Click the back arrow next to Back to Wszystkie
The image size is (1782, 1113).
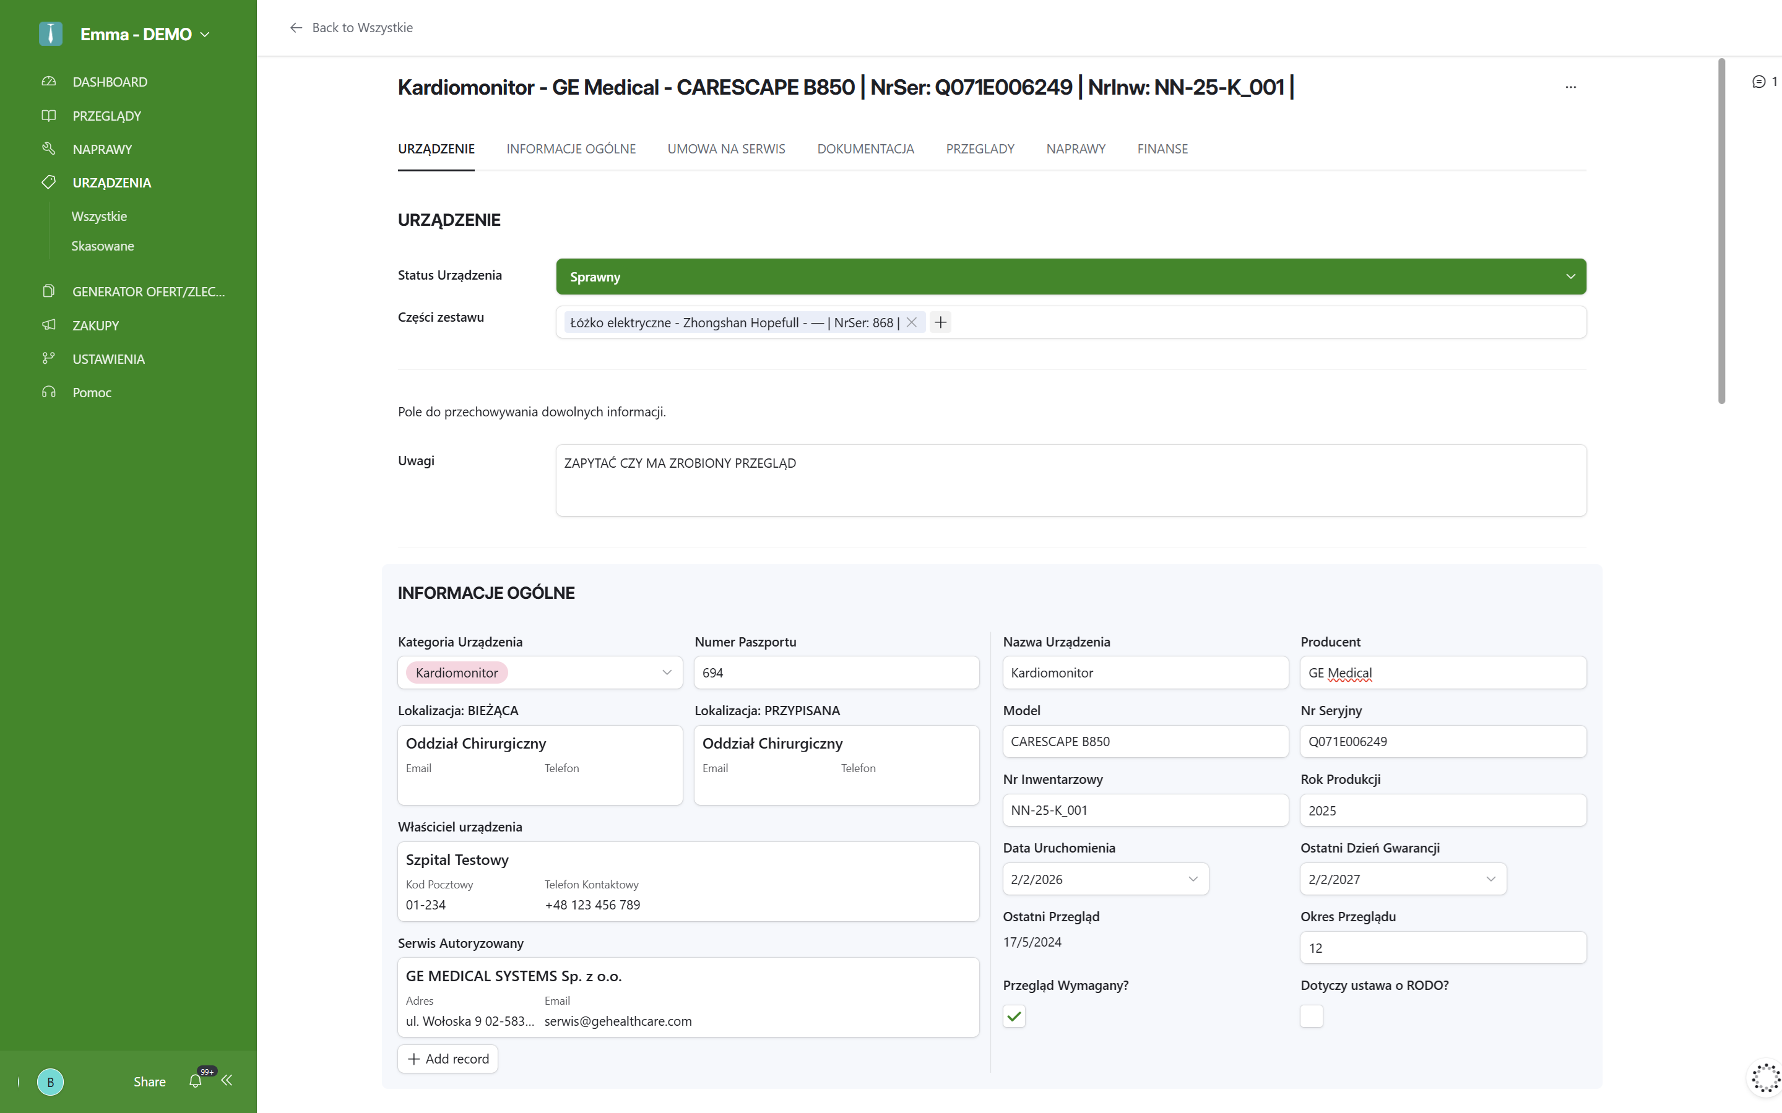(296, 27)
